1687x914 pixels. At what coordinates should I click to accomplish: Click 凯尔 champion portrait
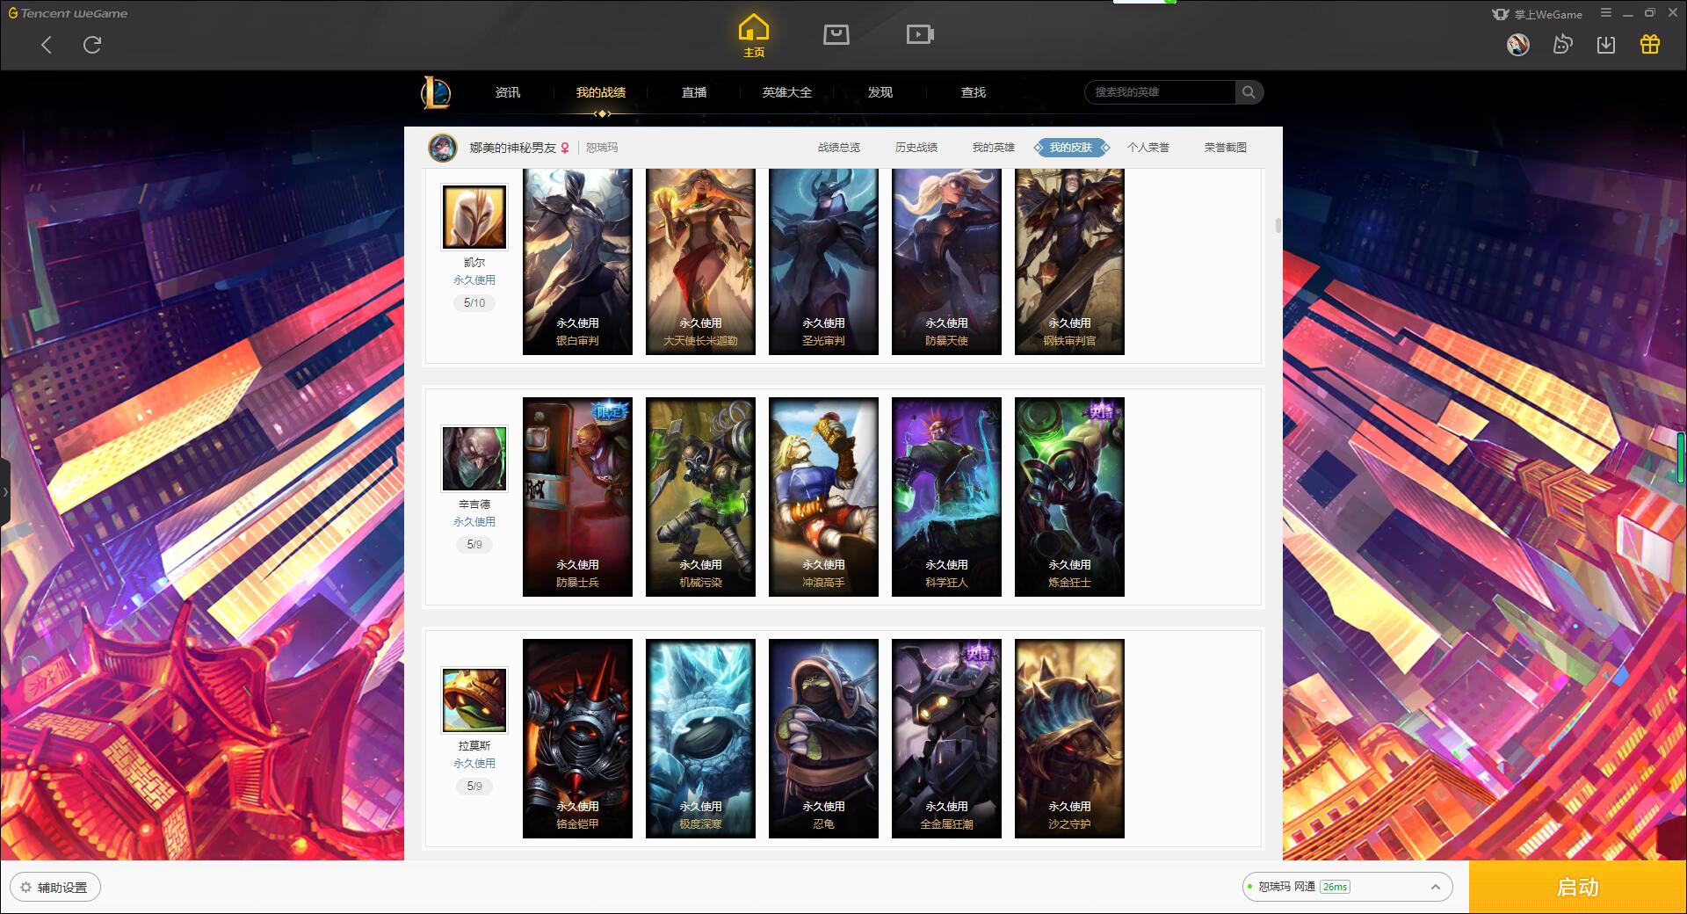(474, 217)
